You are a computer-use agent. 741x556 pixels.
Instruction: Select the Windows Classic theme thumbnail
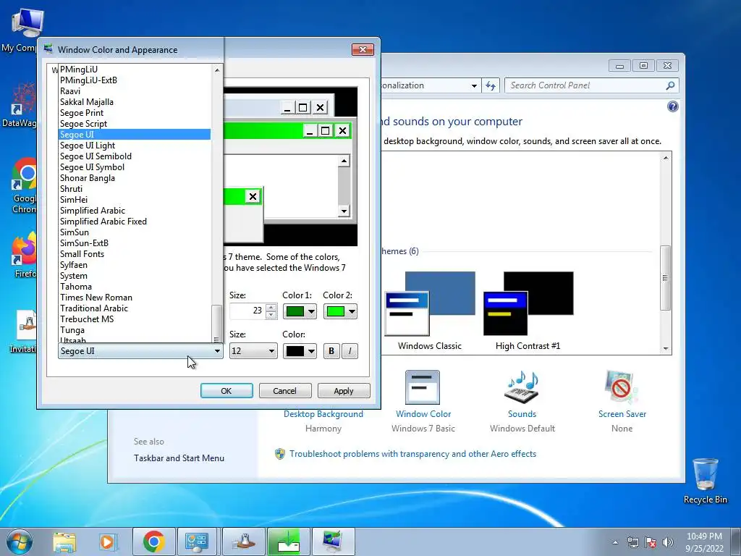click(429, 311)
